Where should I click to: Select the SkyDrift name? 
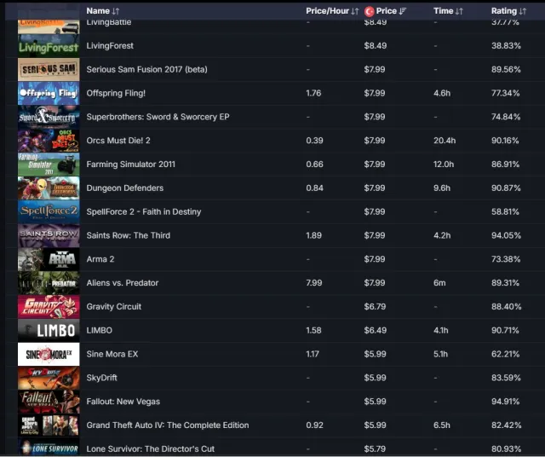(x=101, y=378)
